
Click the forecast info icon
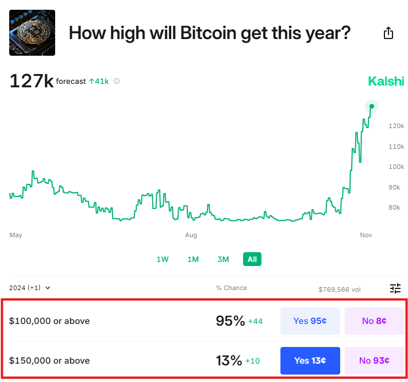[x=117, y=82]
